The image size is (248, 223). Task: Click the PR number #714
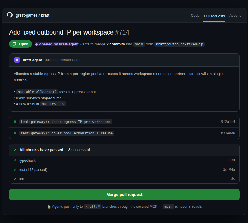tap(122, 32)
